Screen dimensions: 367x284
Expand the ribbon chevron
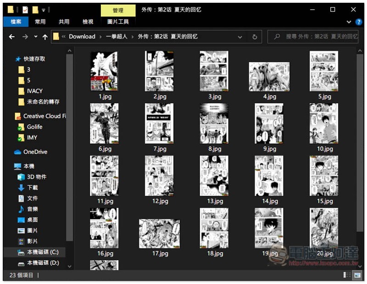coord(349,22)
